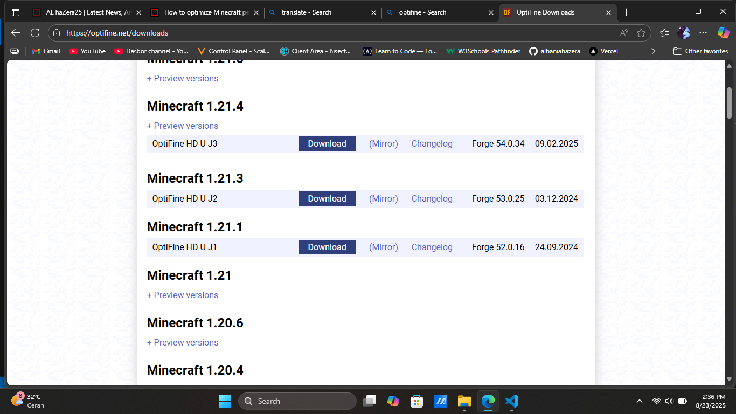This screenshot has width=736, height=414.
Task: Open the tab actions menu icon
Action: coord(16,12)
